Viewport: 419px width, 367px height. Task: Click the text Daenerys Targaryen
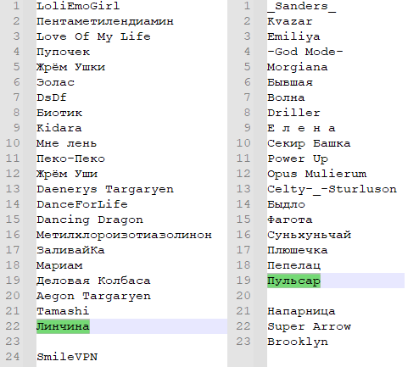(x=105, y=189)
